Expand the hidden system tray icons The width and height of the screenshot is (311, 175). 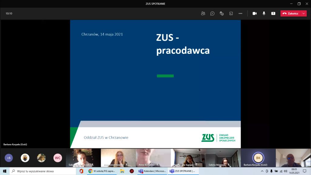262,171
